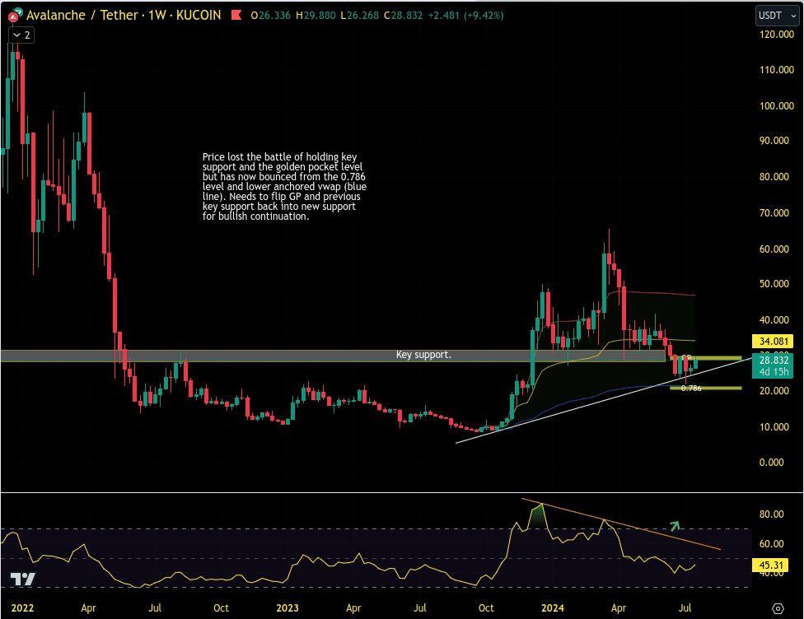Click the high value H29.880
The height and width of the screenshot is (619, 804).
coord(316,16)
